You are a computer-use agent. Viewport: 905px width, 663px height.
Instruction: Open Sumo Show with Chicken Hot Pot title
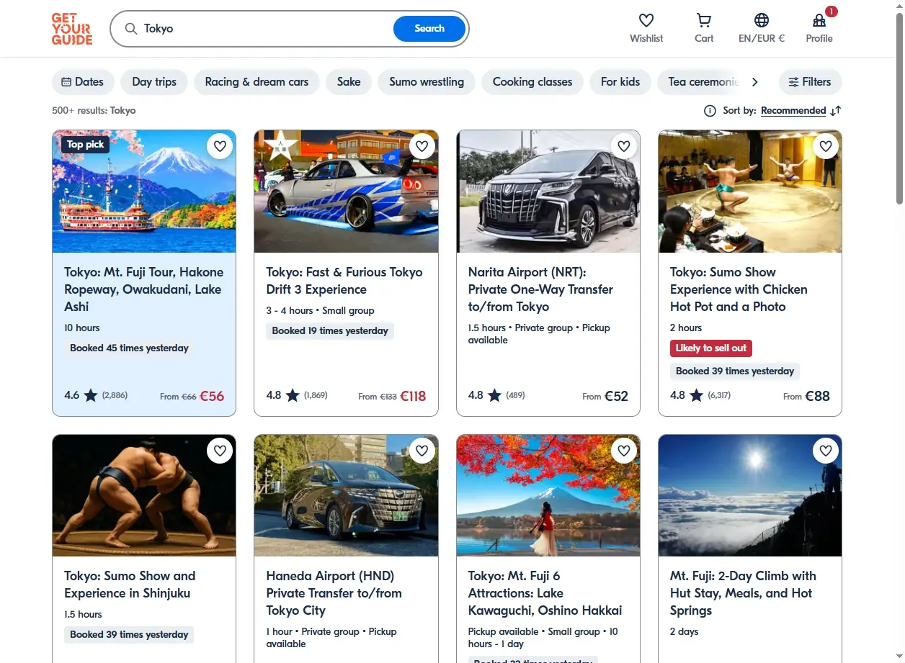click(x=739, y=289)
